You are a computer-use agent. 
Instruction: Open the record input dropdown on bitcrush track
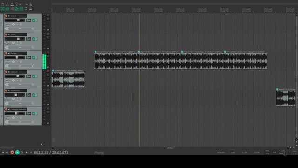pyautogui.click(x=20, y=84)
